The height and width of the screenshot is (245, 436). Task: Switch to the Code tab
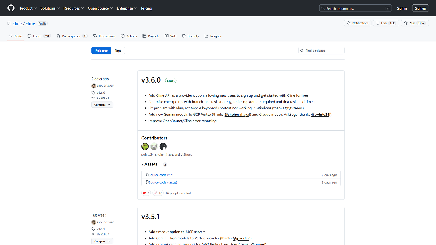click(x=16, y=36)
